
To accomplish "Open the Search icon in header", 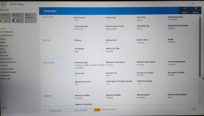I will (x=184, y=10).
